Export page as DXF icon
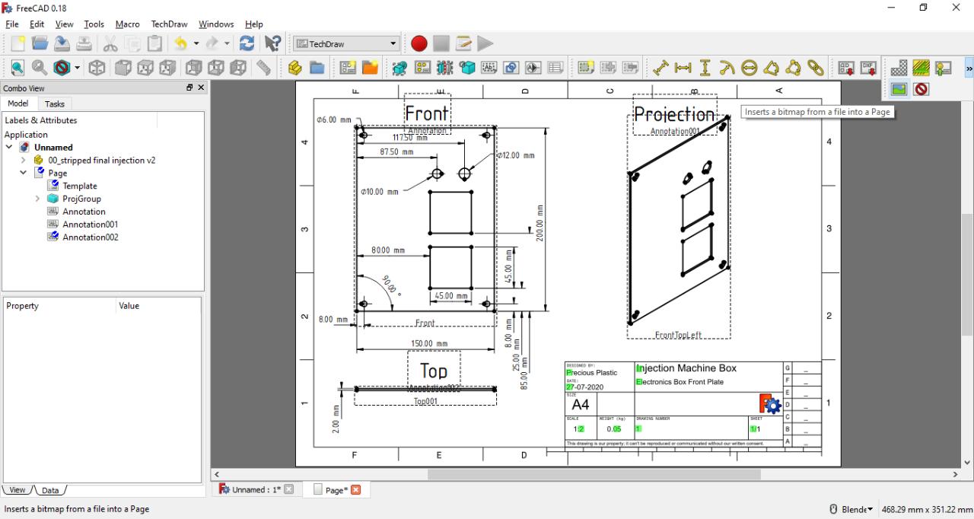The height and width of the screenshot is (519, 974). tap(868, 68)
